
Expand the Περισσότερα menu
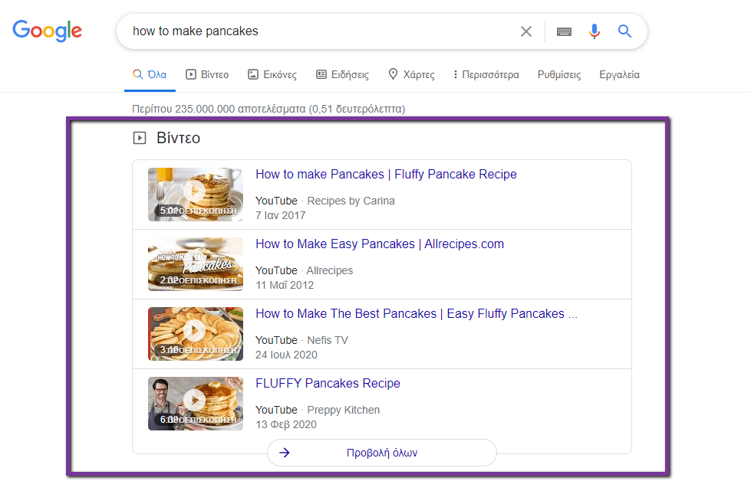(486, 74)
